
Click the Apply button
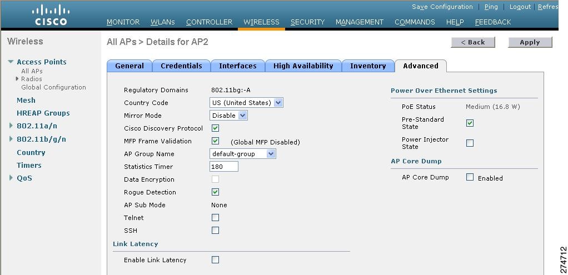tap(530, 42)
